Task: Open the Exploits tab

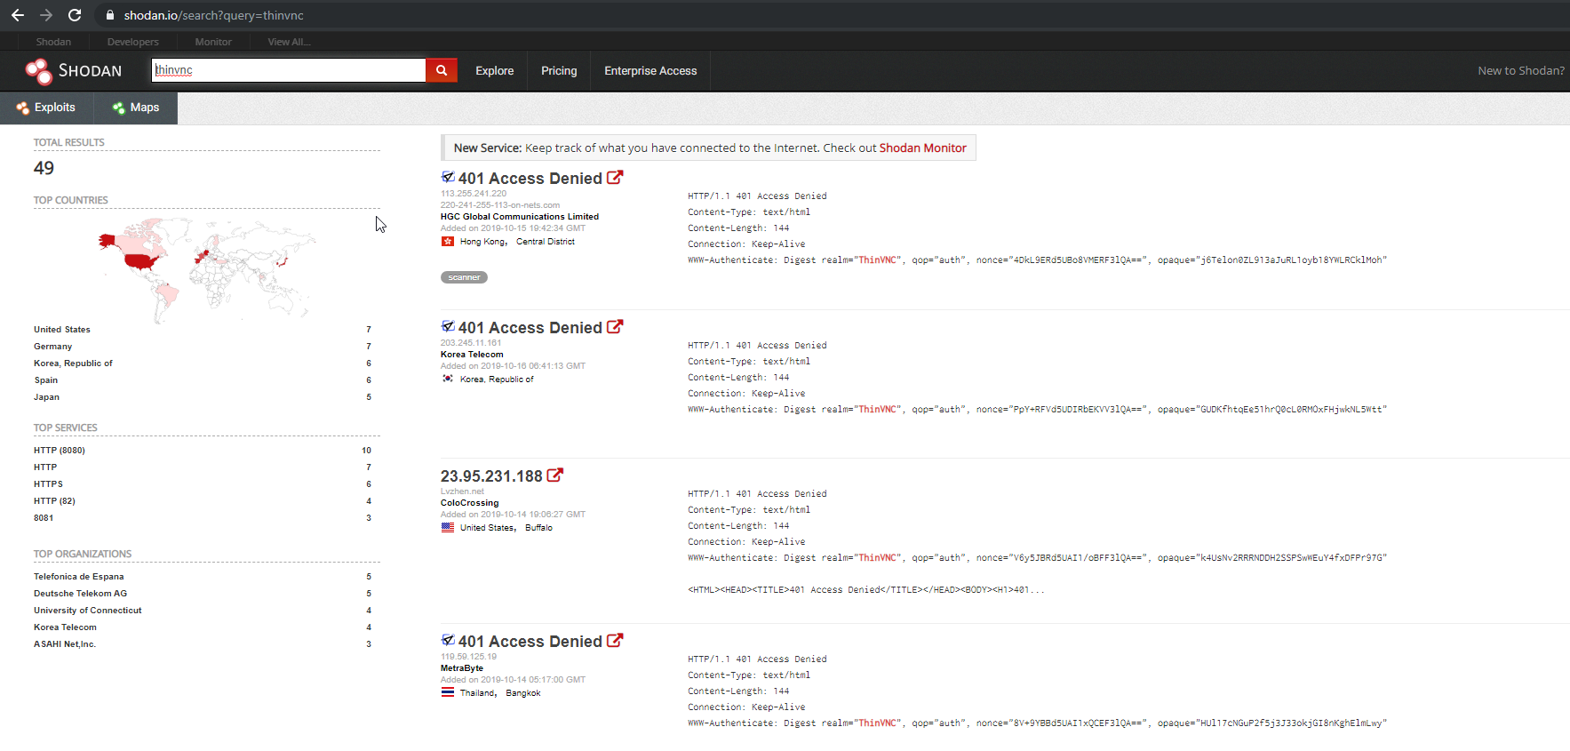Action: pos(46,108)
